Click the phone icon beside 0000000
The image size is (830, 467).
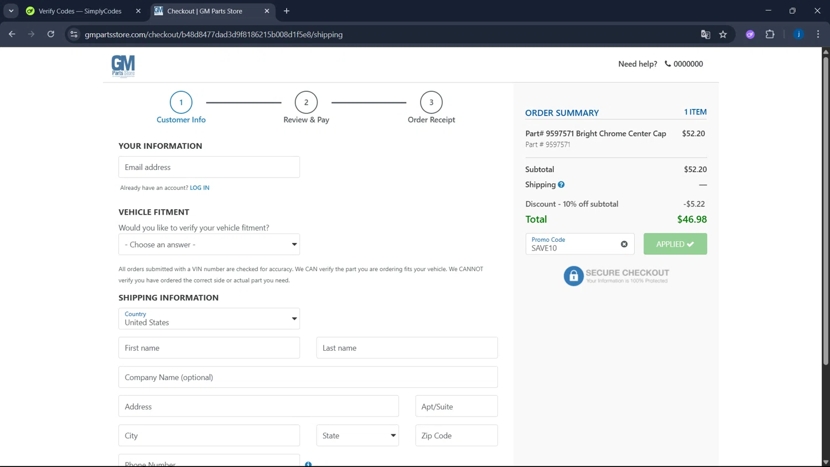click(x=668, y=64)
